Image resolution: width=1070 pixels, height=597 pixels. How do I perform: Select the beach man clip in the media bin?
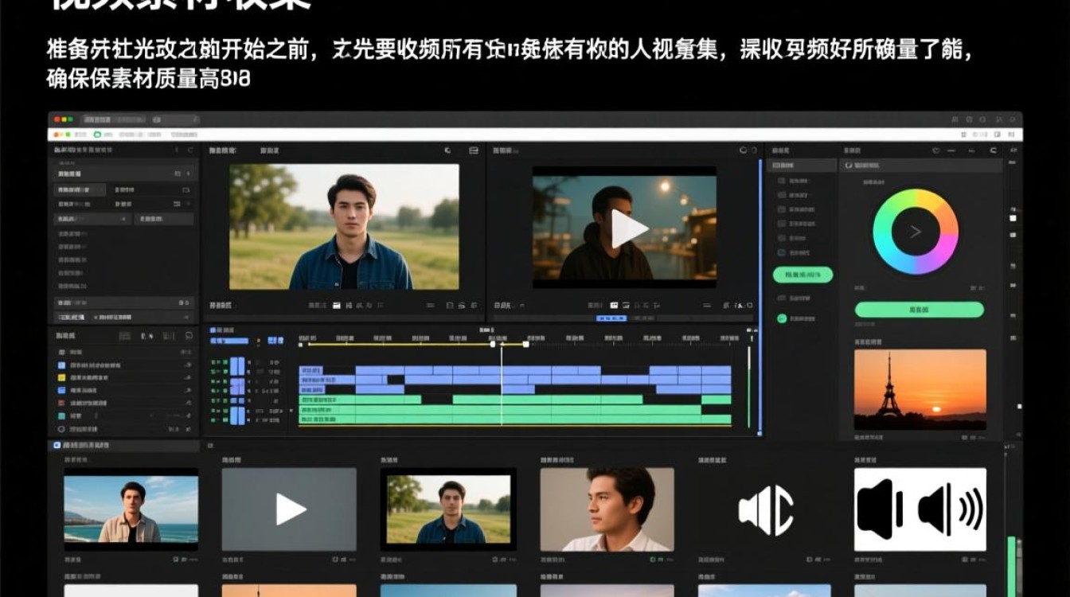pyautogui.click(x=131, y=509)
